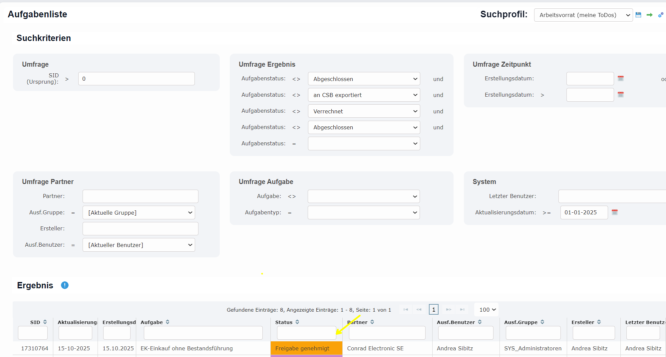
Task: Open the Aufgabentyp dropdown
Action: pos(363,213)
